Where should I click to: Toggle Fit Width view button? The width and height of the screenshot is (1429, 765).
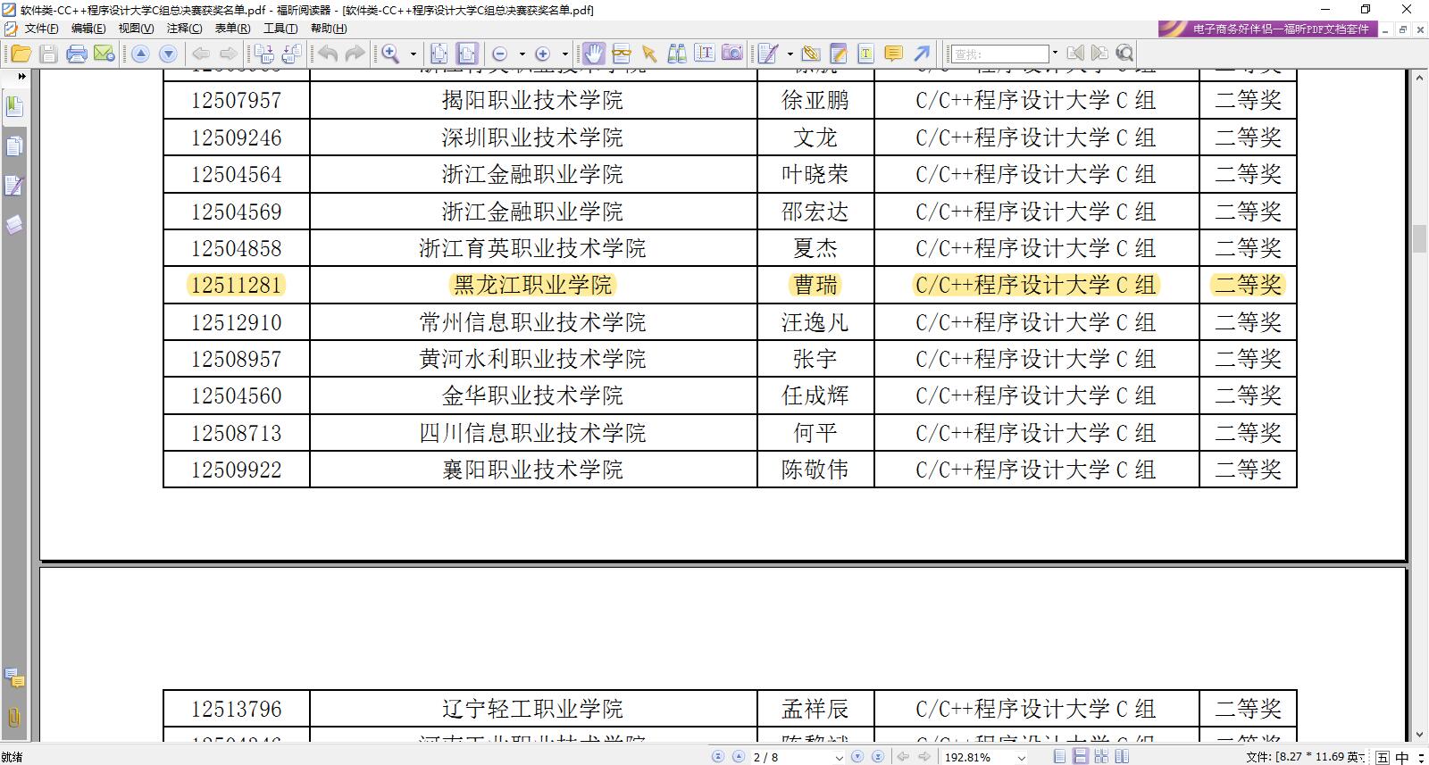[x=467, y=54]
